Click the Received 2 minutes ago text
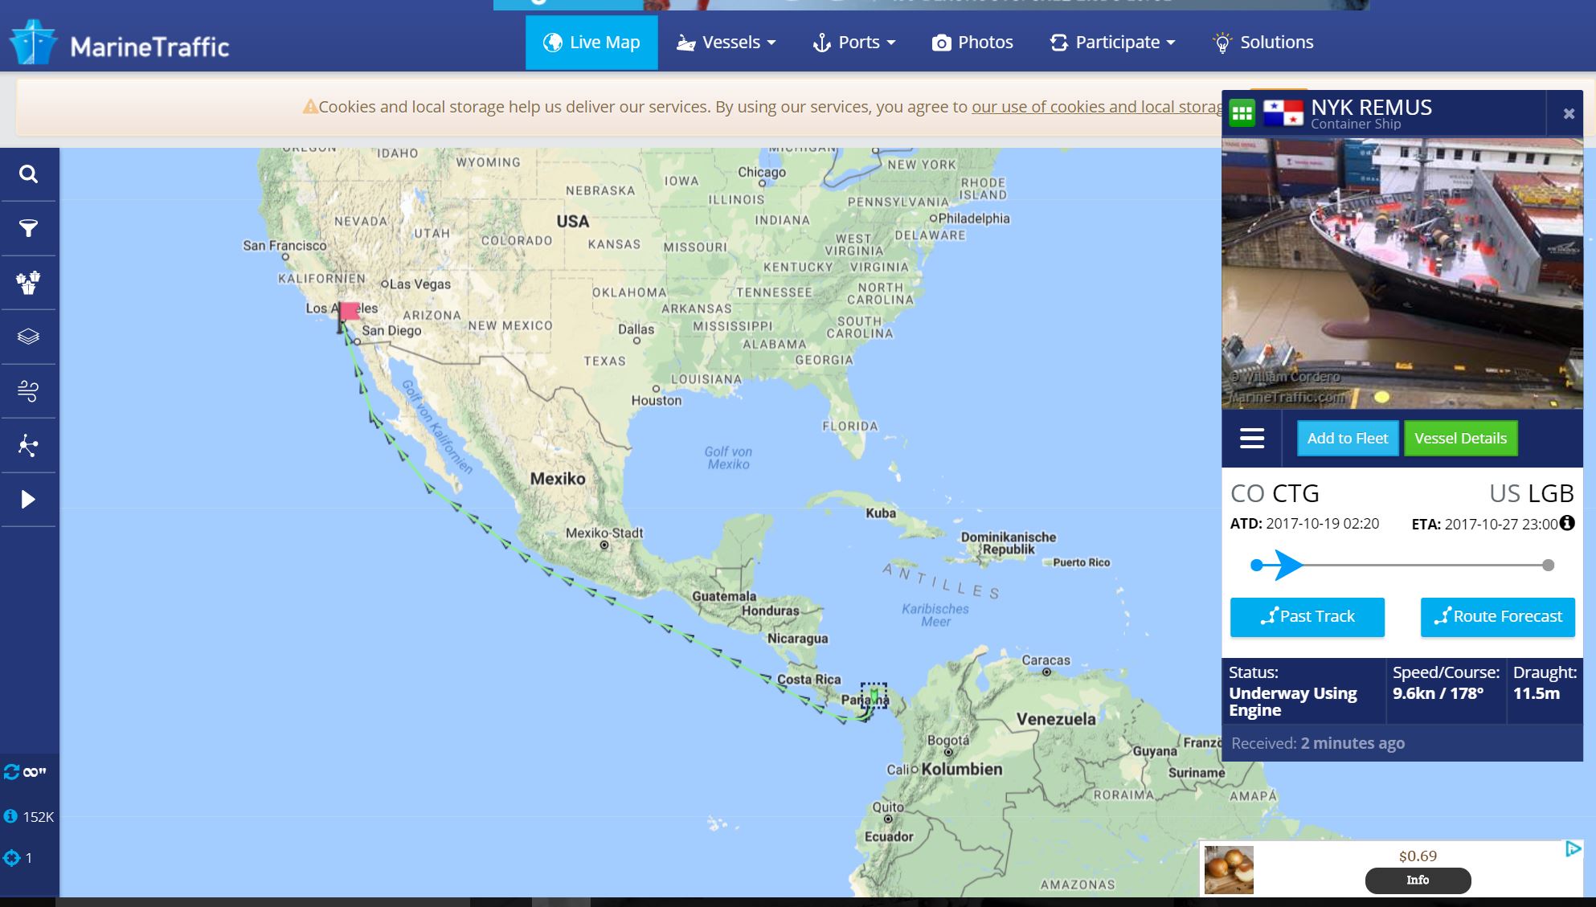Screen dimensions: 1596x907 [1318, 743]
